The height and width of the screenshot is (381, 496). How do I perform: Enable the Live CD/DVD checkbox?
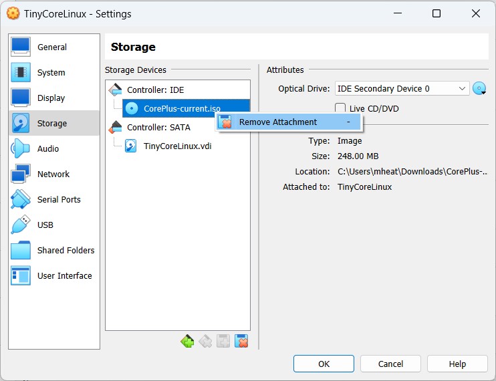(340, 108)
